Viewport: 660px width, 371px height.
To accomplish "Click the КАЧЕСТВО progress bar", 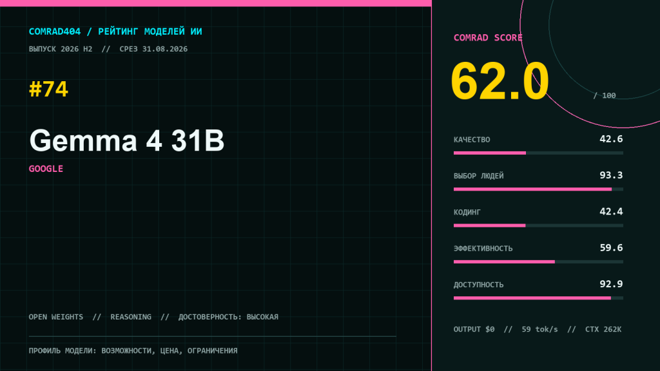I will [538, 153].
